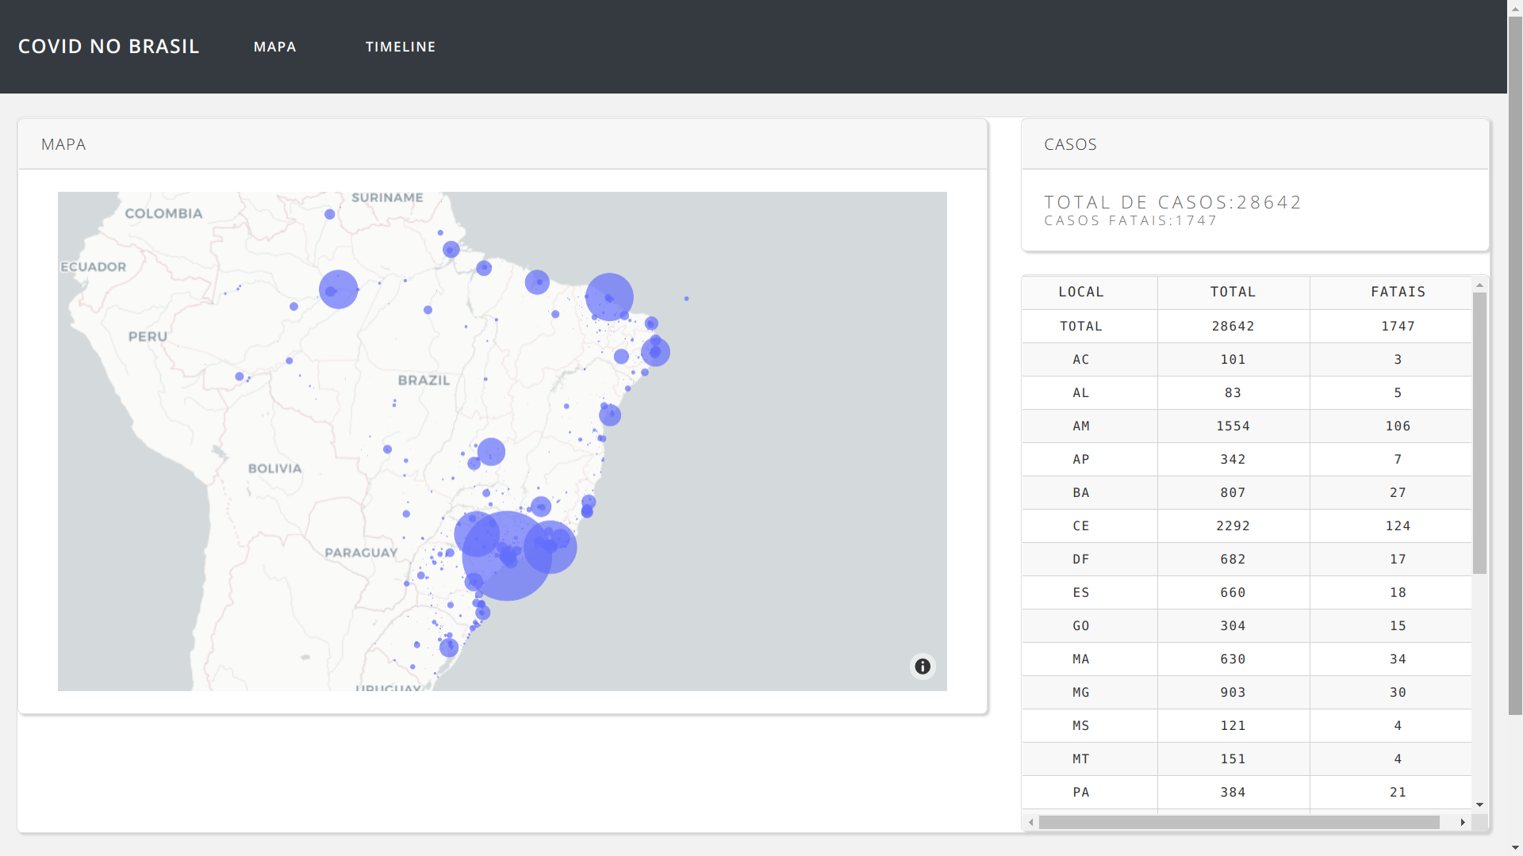
Task: Click the page scrollbar down arrow
Action: (1515, 848)
